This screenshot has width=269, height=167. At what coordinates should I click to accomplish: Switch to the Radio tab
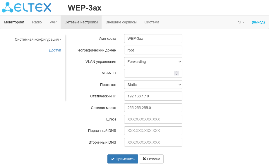click(x=37, y=22)
